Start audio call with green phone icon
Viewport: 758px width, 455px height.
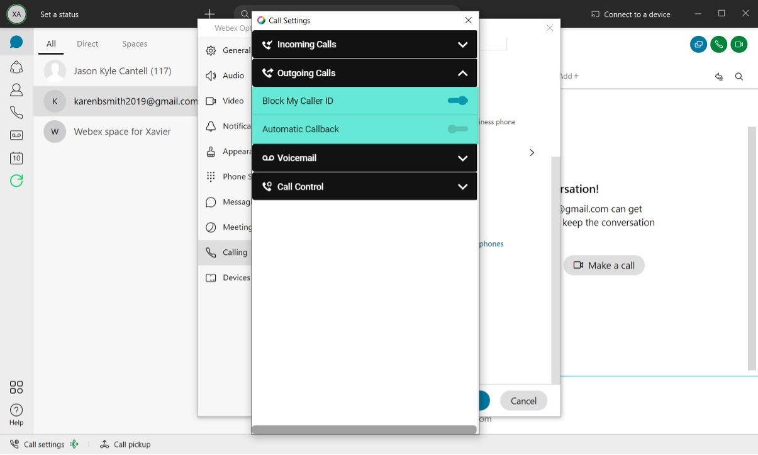pos(718,44)
